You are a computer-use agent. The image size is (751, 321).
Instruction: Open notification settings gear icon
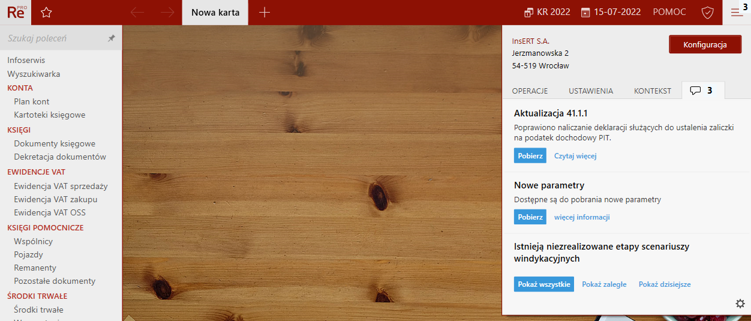pyautogui.click(x=740, y=304)
